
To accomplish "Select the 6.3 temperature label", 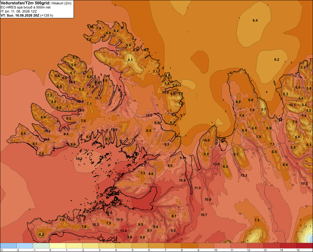I will point(75,58).
